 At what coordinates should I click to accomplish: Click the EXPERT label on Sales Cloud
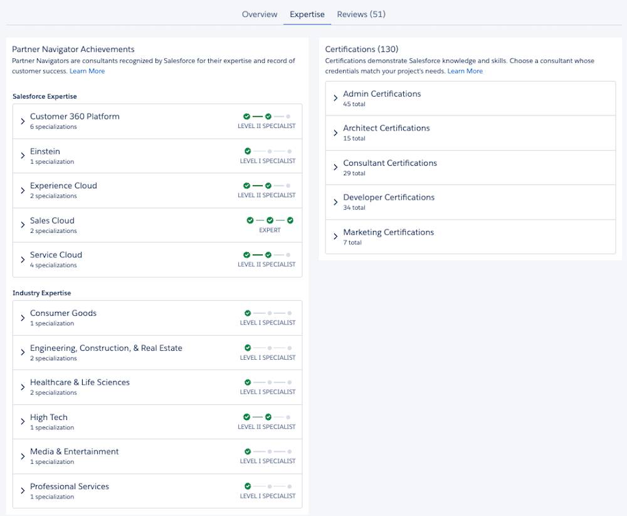tap(270, 230)
